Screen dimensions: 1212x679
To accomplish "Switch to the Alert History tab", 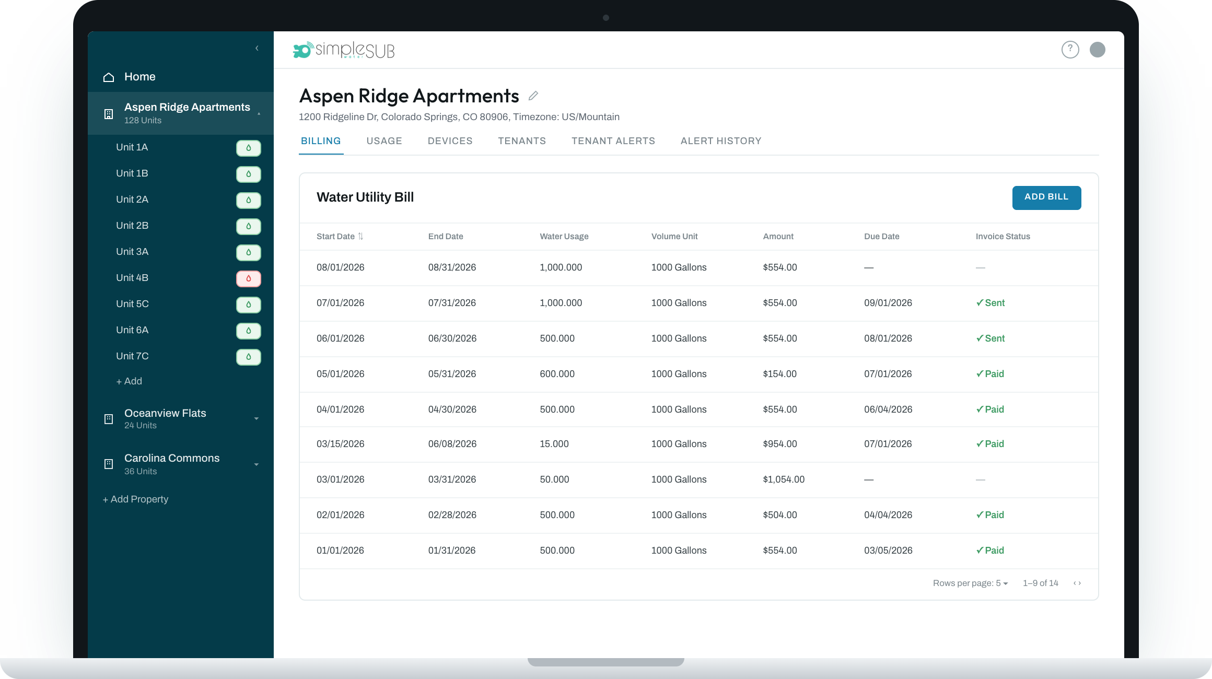I will [x=721, y=141].
